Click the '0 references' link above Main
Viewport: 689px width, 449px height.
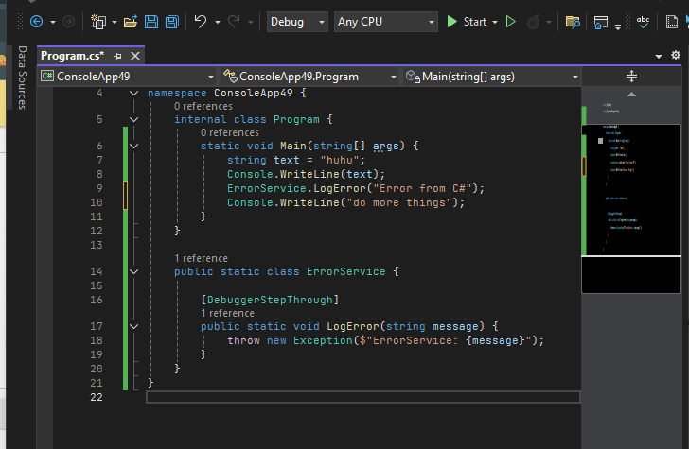[x=230, y=132]
